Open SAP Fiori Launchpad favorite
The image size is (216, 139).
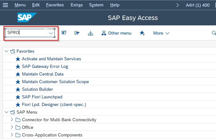(x=42, y=97)
